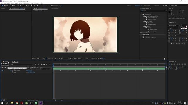Viewport: 188px width, 105px height.
Task: Click the black color swatch in Info panel
Action: tap(169, 12)
